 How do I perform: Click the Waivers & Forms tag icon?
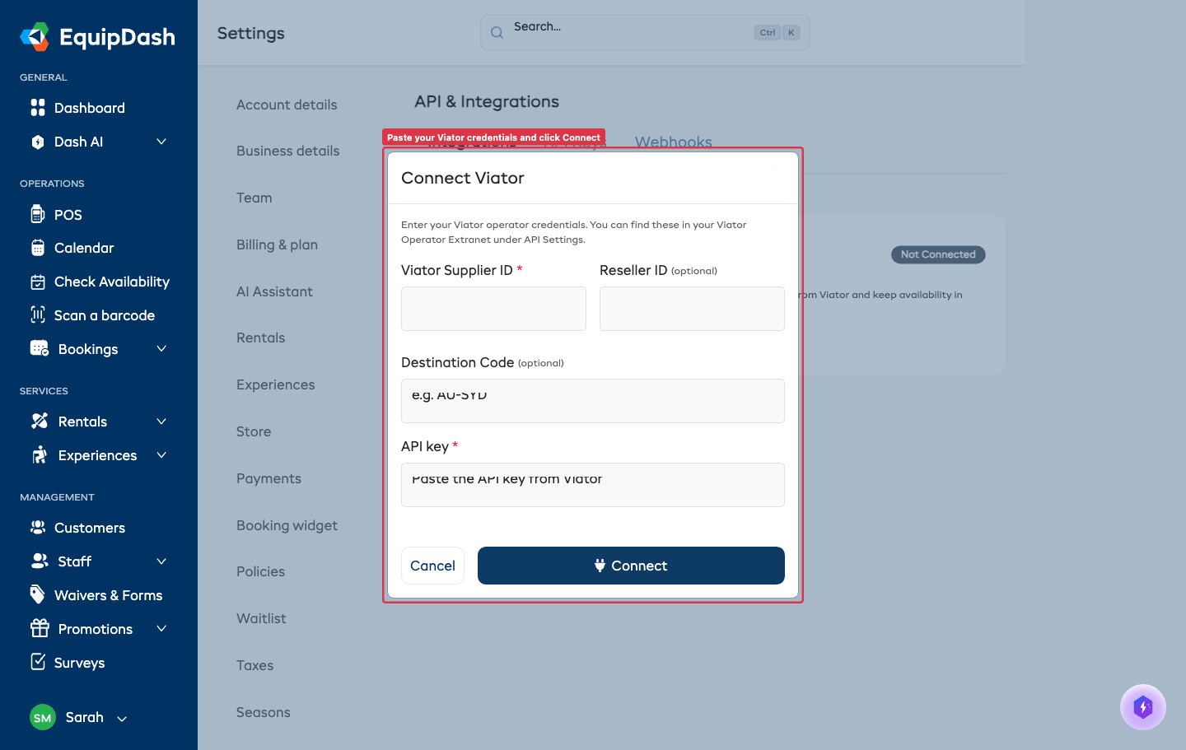38,594
